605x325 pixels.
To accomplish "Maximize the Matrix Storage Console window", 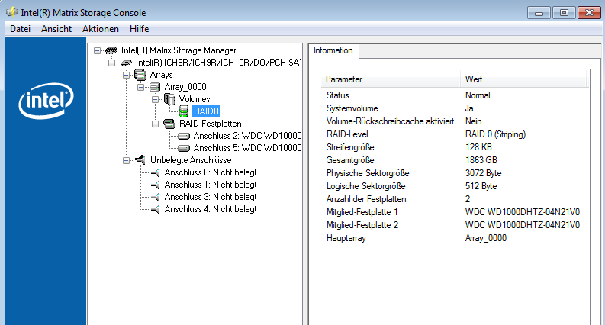I will coord(564,13).
